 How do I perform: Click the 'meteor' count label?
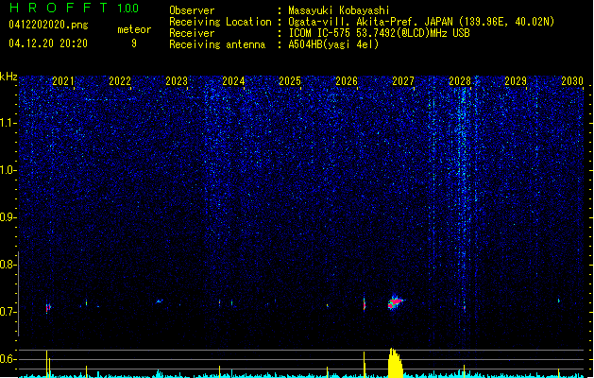[134, 29]
